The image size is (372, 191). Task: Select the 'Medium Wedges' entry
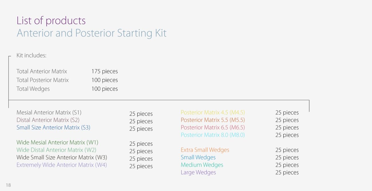202,165
